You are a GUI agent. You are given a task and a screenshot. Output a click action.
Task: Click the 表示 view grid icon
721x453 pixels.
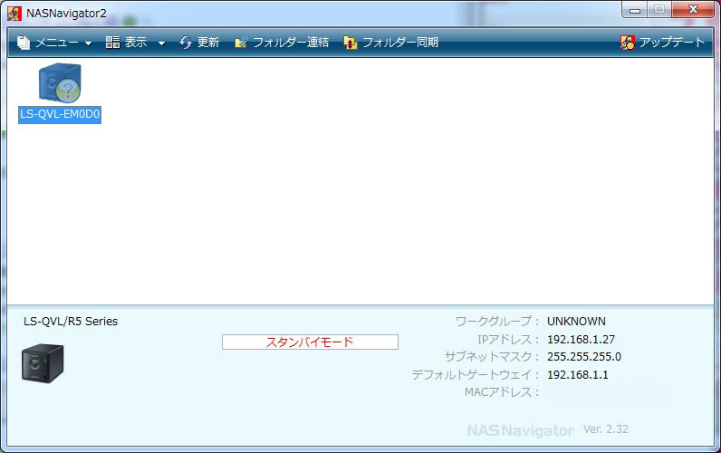[x=112, y=43]
